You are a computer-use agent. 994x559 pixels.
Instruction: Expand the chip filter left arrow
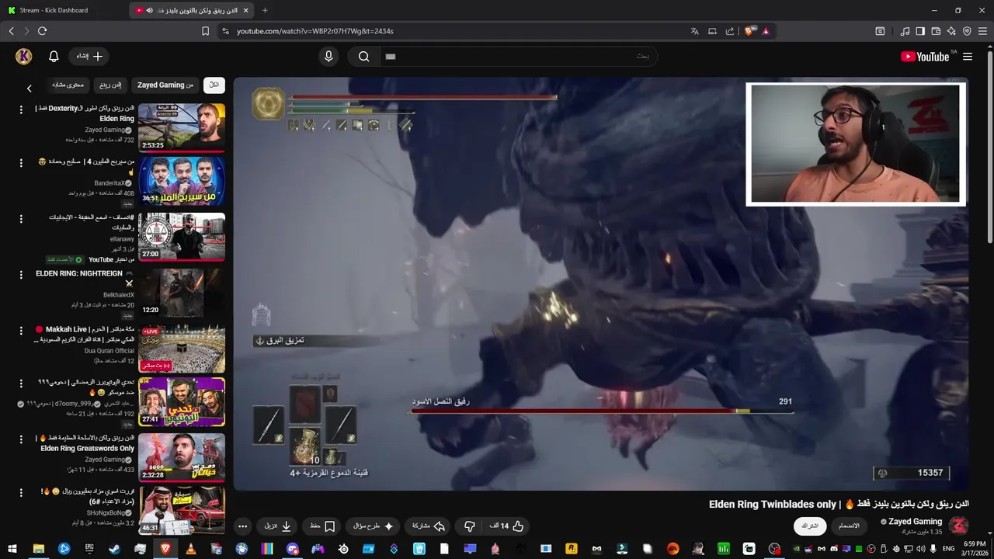pos(30,89)
